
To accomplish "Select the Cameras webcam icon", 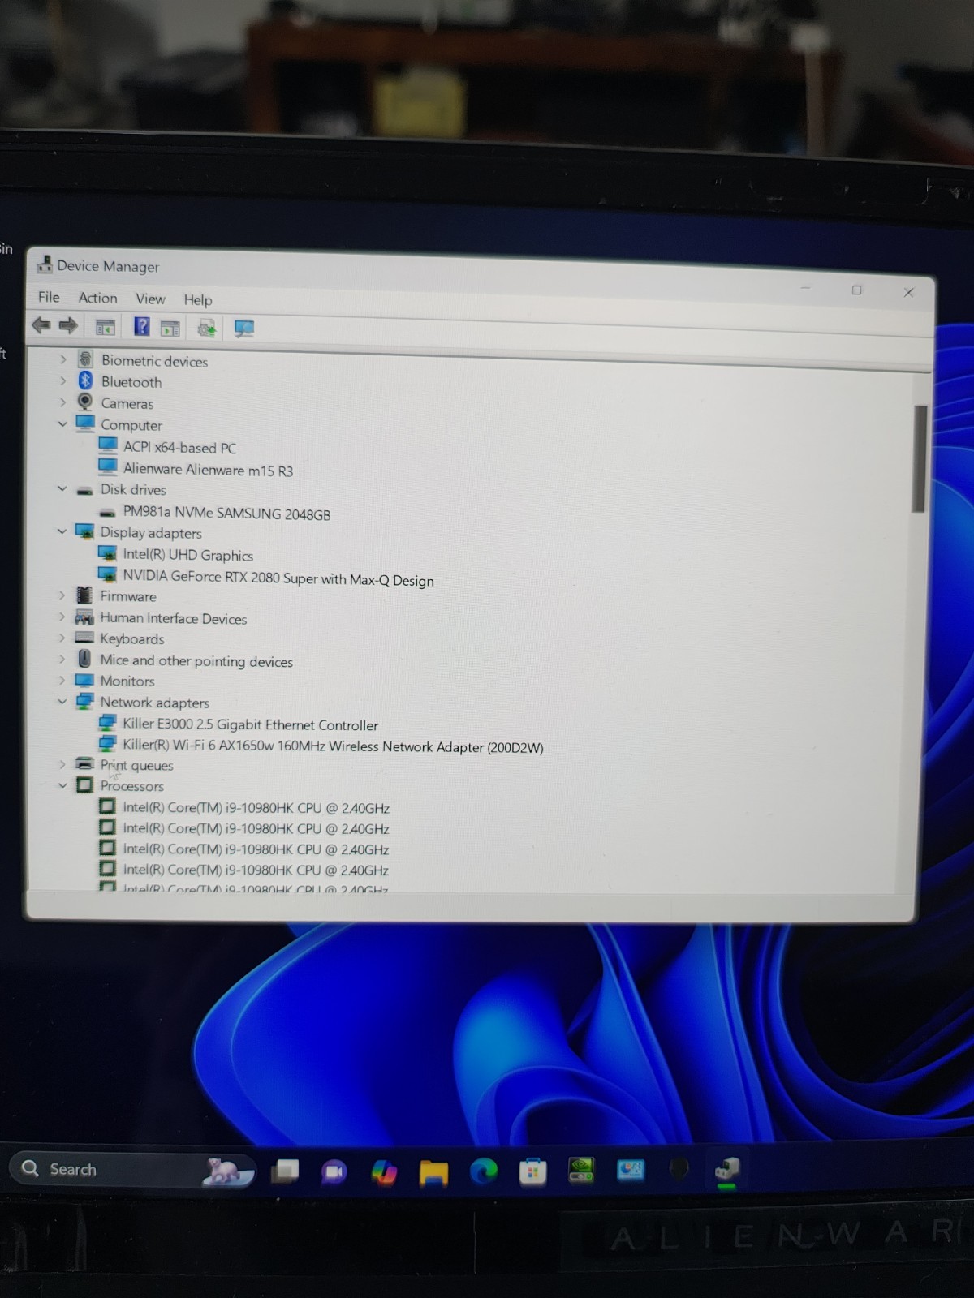I will (x=85, y=402).
